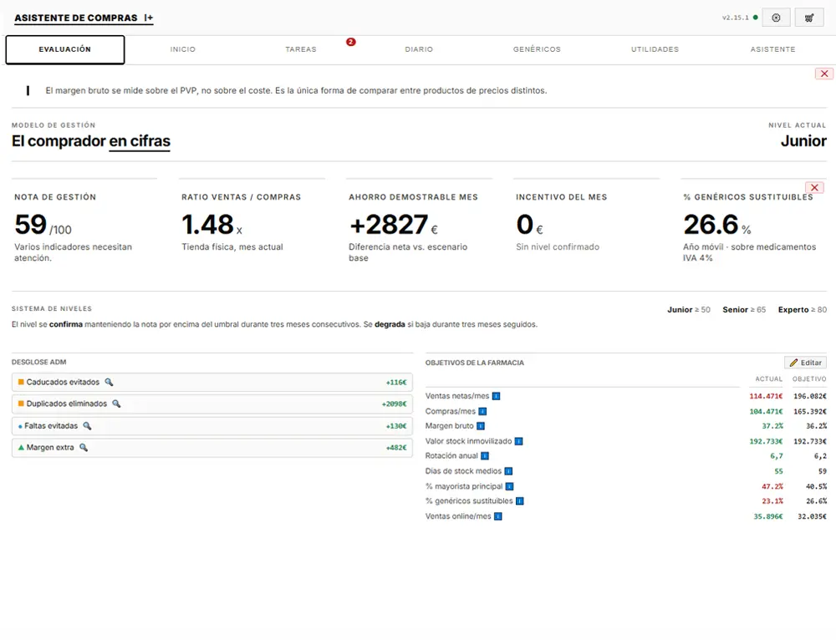This screenshot has height=640, width=836.
Task: Switch to the Tareas tab
Action: pyautogui.click(x=301, y=49)
